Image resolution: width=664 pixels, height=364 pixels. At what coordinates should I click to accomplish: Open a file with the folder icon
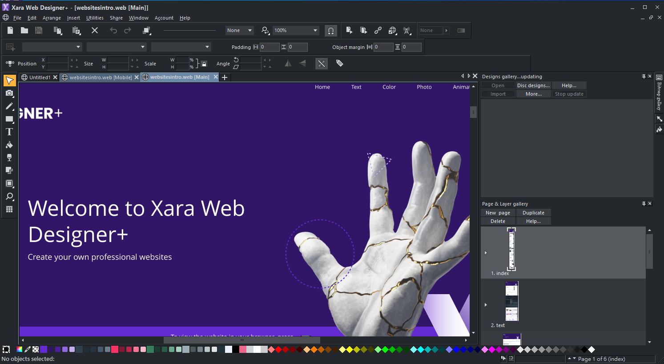tap(24, 30)
